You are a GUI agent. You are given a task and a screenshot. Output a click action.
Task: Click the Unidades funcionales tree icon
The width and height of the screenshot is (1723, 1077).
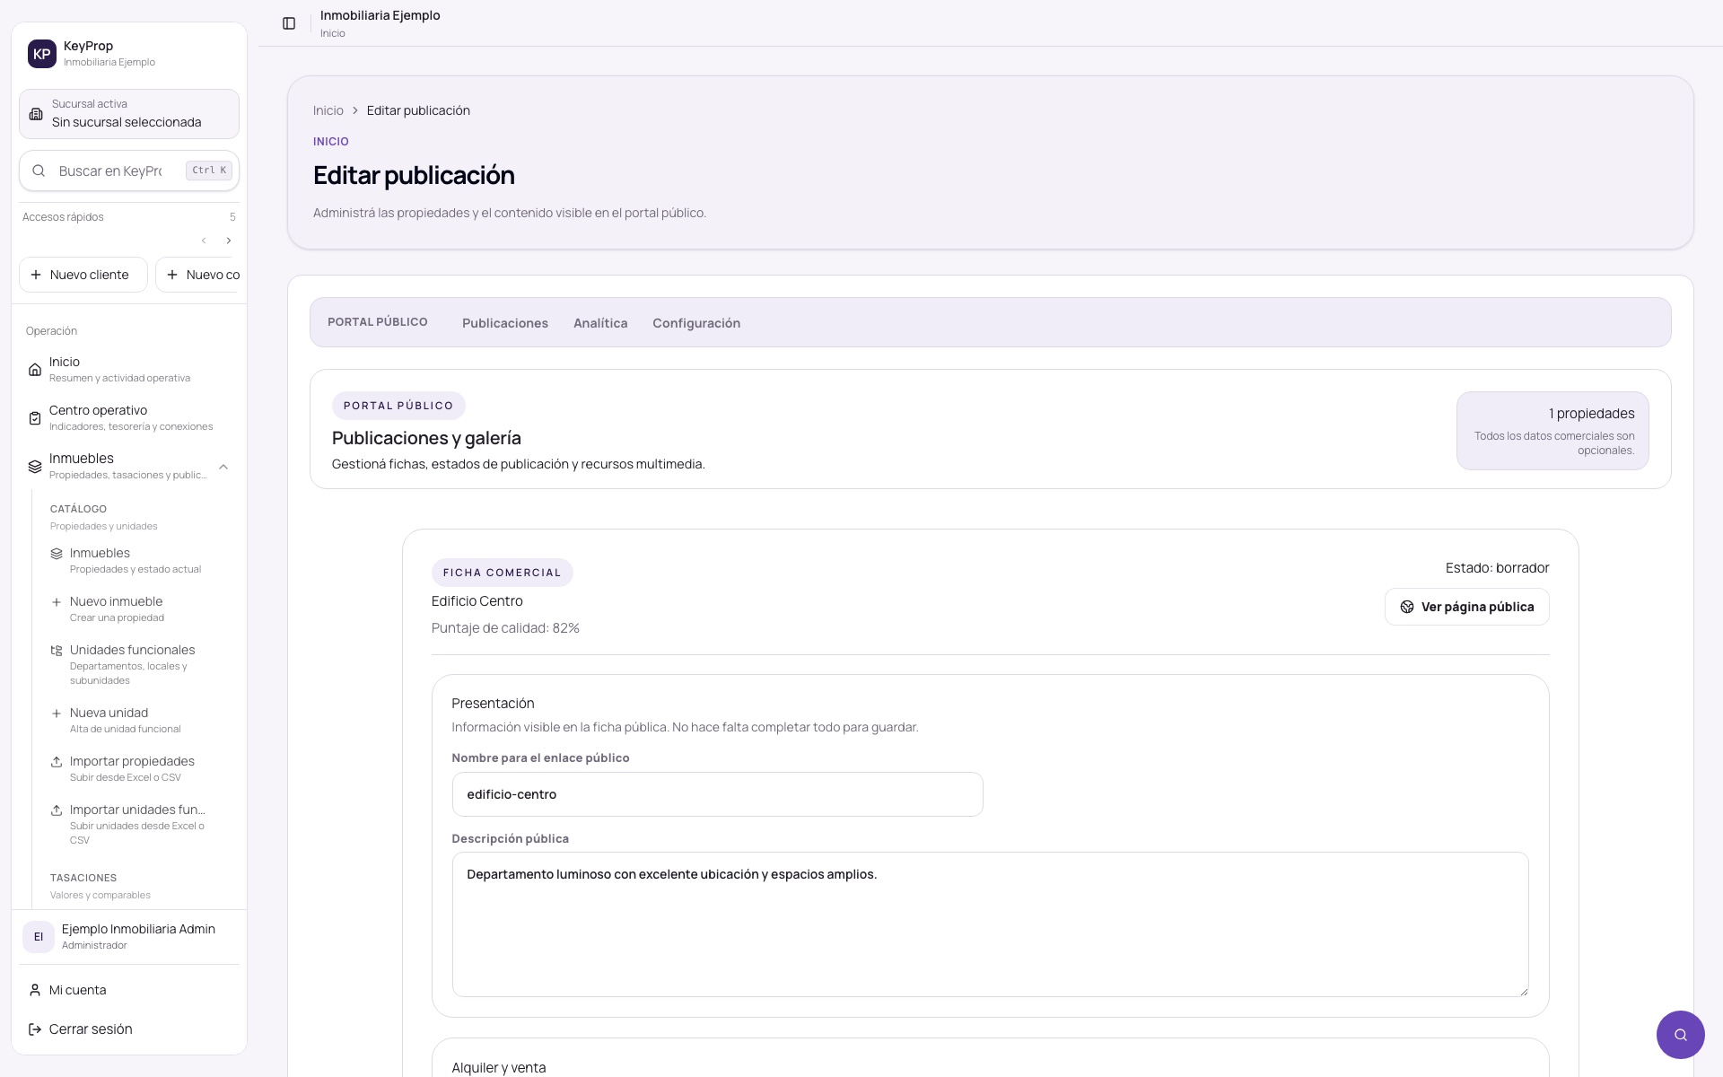(57, 651)
